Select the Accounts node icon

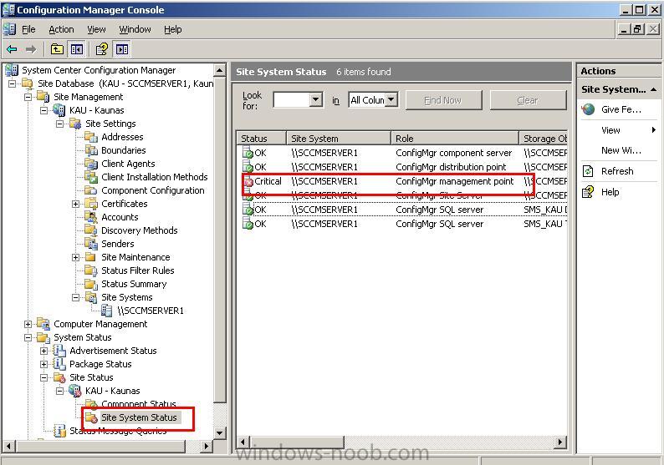click(x=91, y=217)
